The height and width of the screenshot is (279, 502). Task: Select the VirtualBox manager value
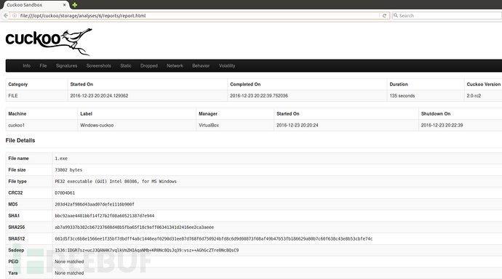coord(209,125)
